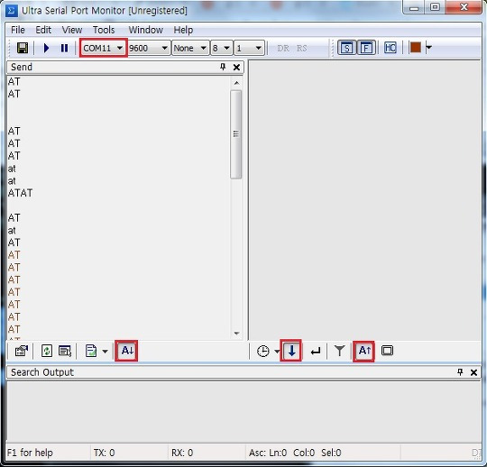
Task: Click the text list edit icon
Action: pyautogui.click(x=65, y=351)
